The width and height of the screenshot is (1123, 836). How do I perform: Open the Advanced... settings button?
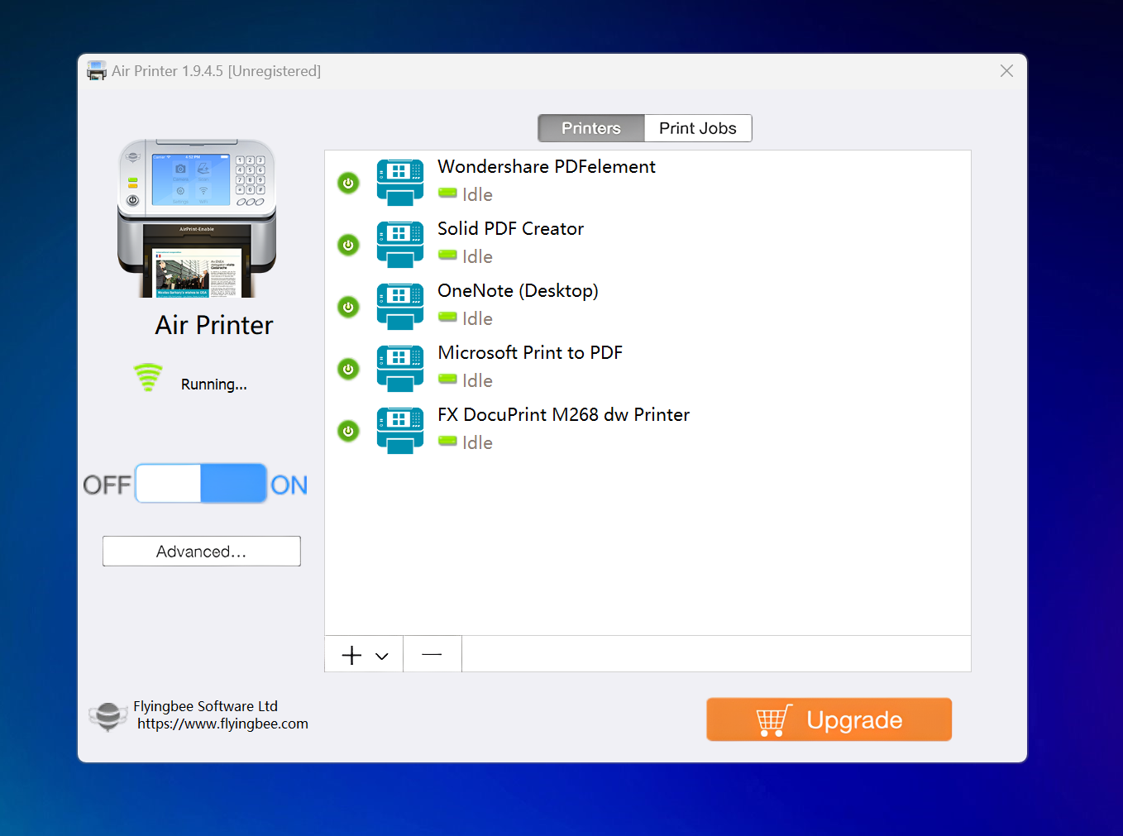pos(202,552)
